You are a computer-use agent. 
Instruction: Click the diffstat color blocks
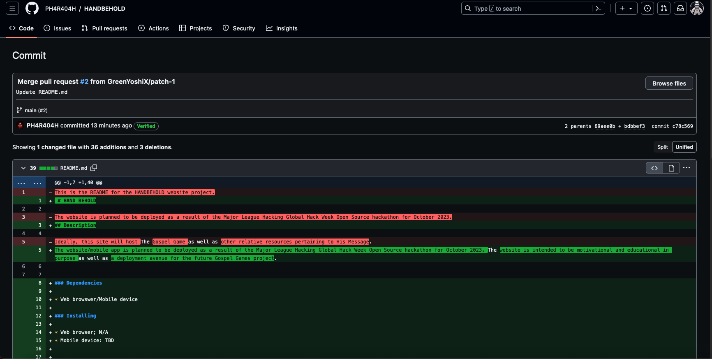click(49, 168)
